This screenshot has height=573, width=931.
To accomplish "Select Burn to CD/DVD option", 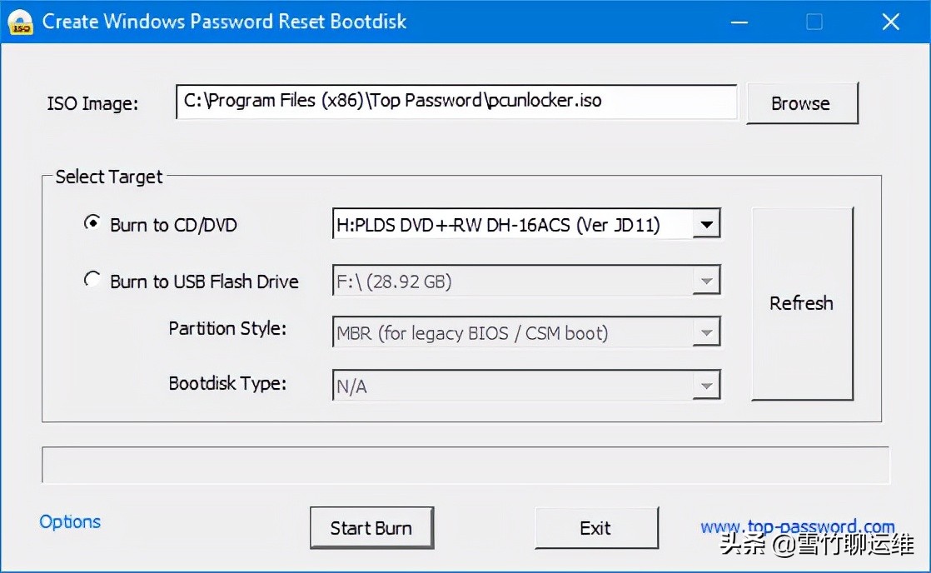I will click(92, 224).
